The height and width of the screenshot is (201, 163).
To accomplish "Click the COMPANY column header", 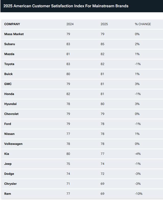I will [12, 24].
